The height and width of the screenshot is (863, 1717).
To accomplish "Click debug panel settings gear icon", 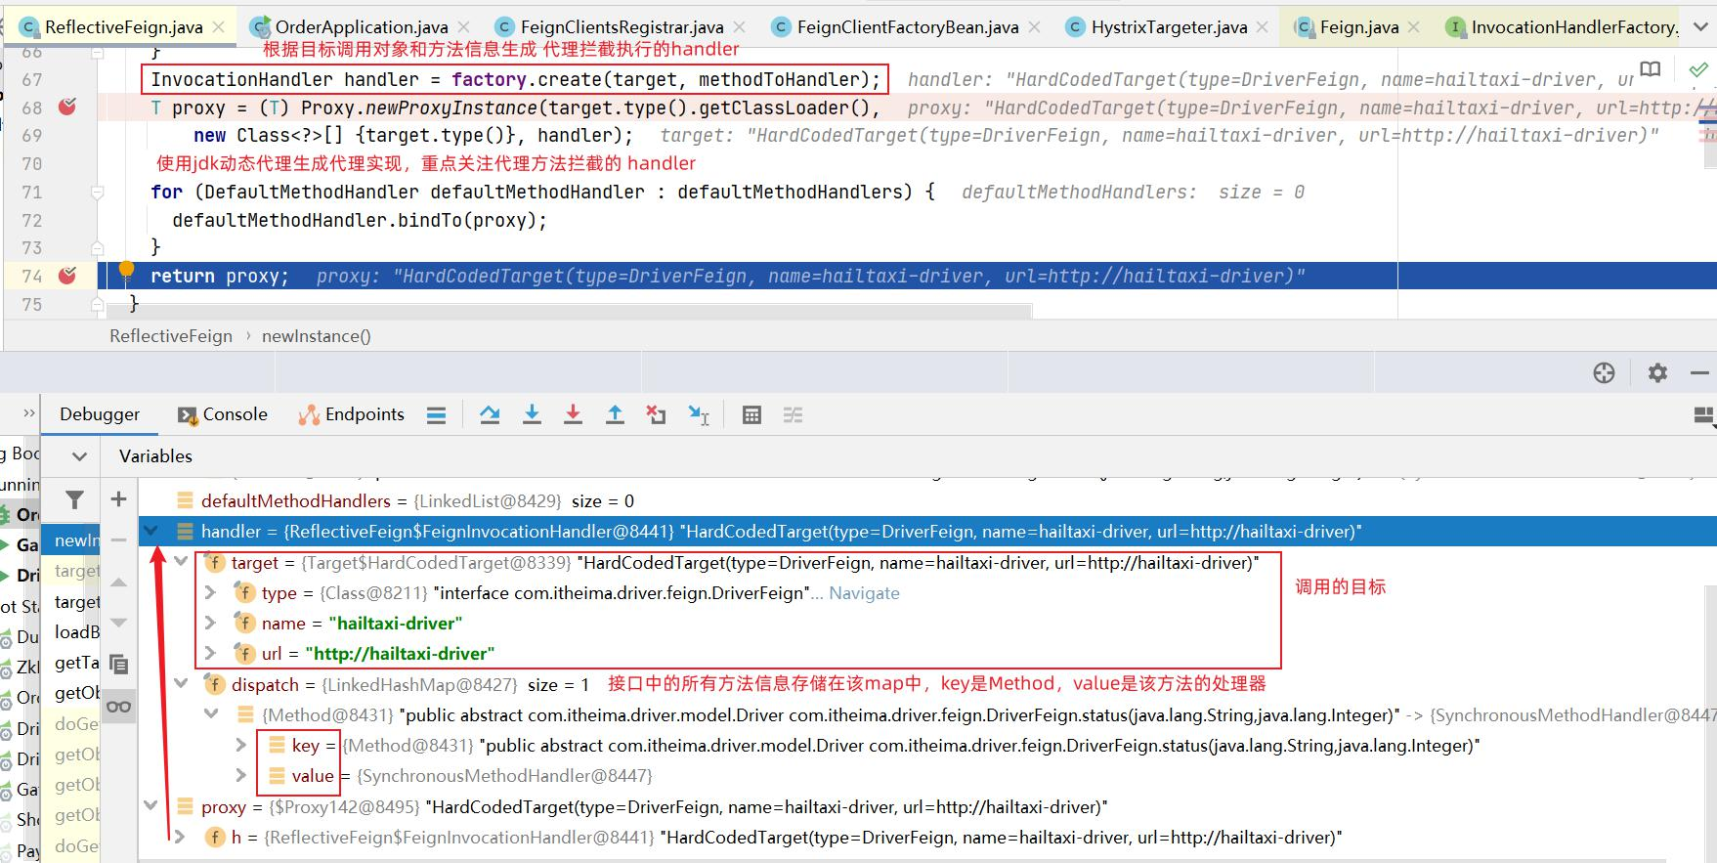I will pyautogui.click(x=1657, y=372).
